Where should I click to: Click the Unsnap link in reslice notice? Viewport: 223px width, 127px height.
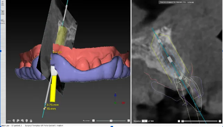coord(191,2)
